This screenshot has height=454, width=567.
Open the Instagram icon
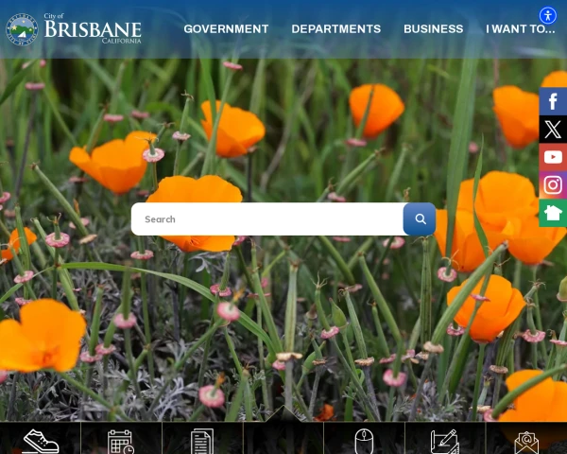[553, 185]
